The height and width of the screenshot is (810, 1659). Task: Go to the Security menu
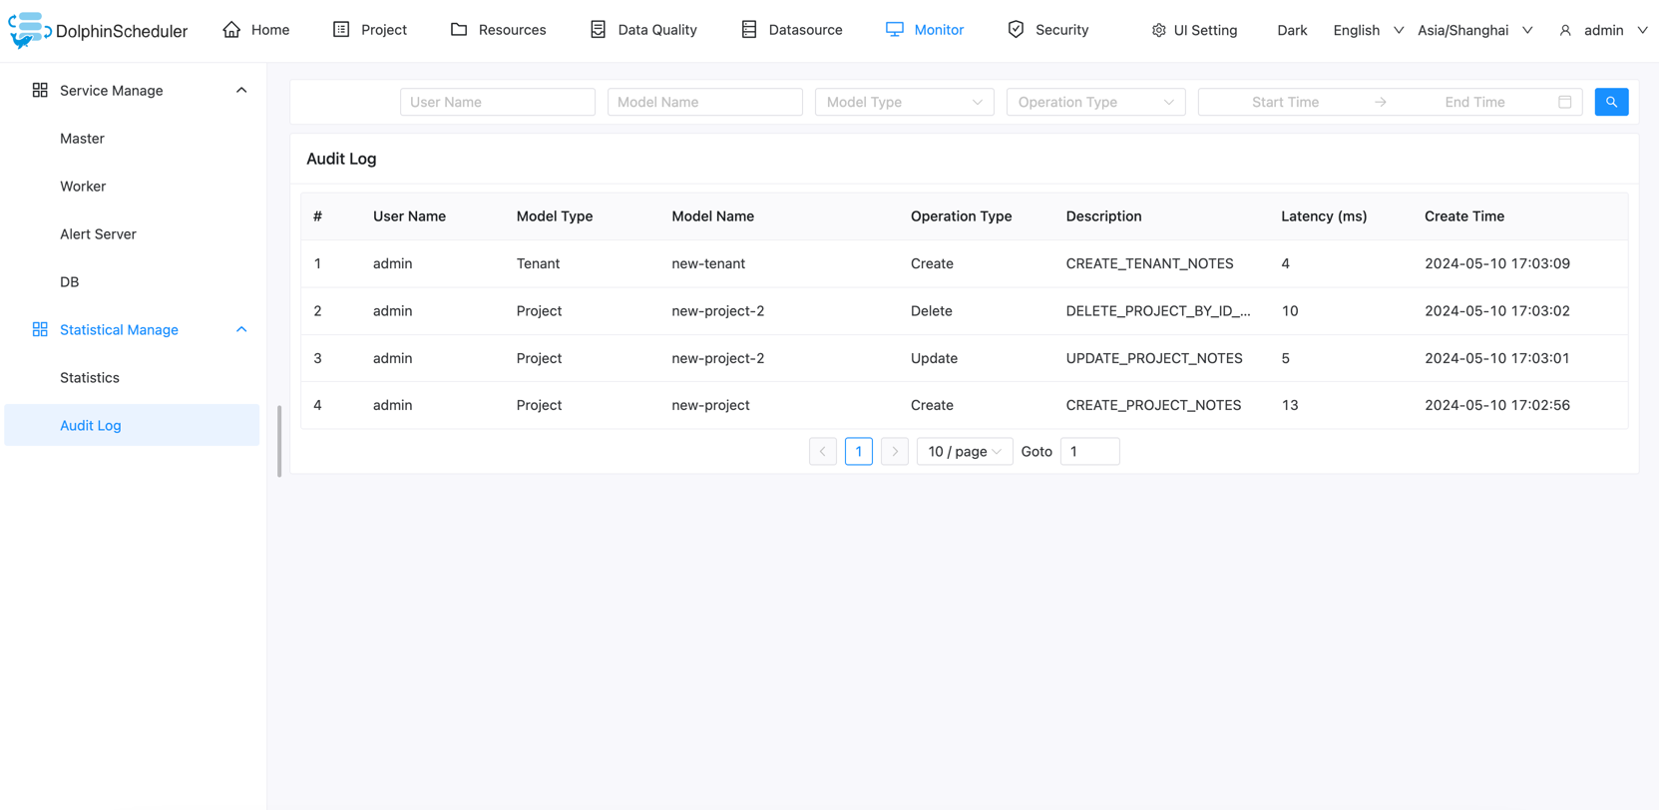click(x=1047, y=30)
